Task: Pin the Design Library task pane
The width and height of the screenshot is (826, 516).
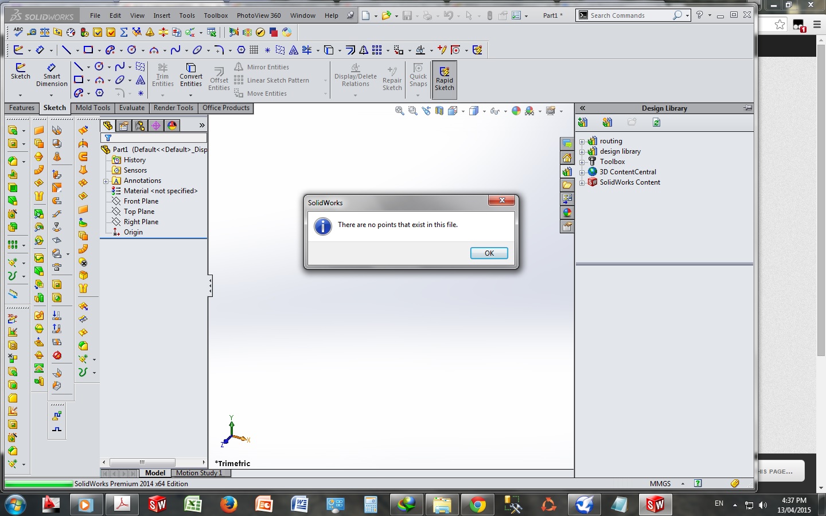Action: (747, 108)
